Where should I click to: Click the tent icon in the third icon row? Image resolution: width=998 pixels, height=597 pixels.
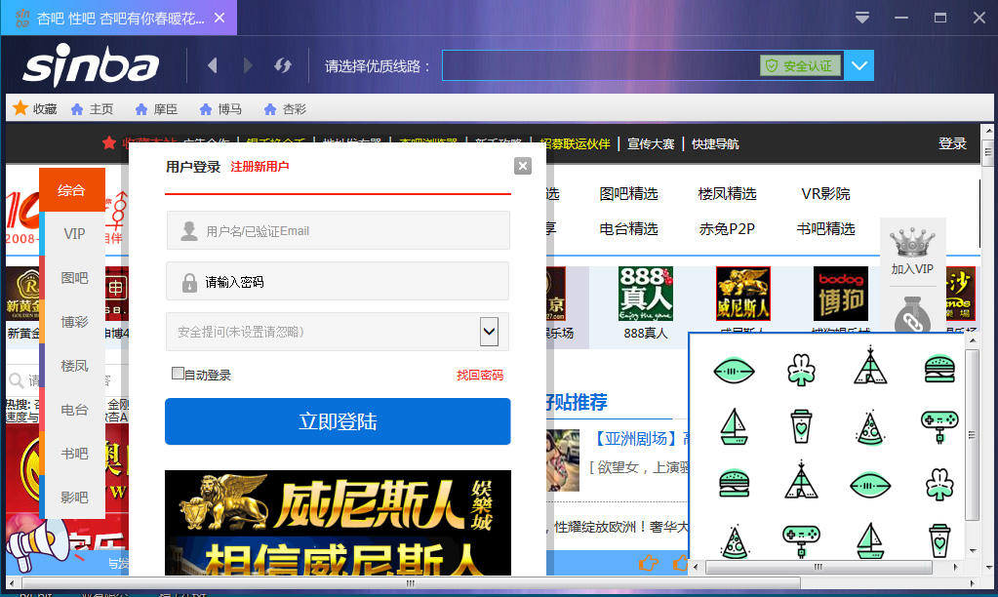pyautogui.click(x=801, y=480)
